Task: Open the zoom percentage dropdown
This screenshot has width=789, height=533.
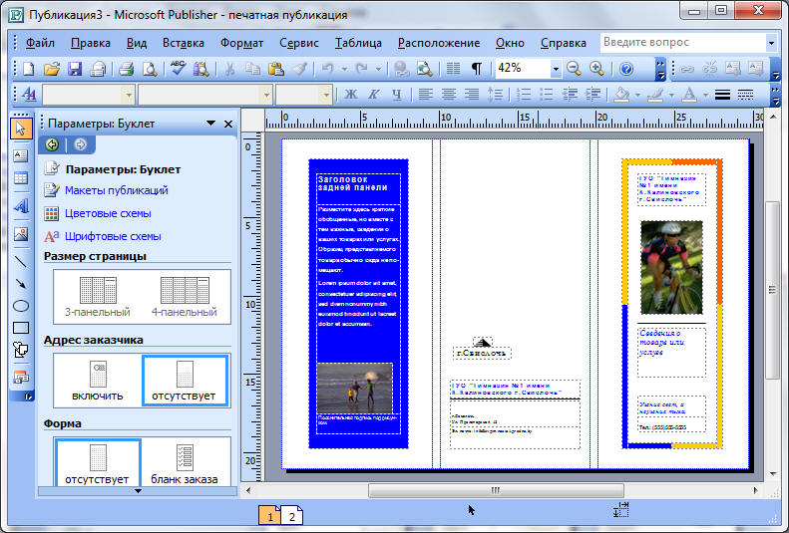Action: [x=556, y=69]
